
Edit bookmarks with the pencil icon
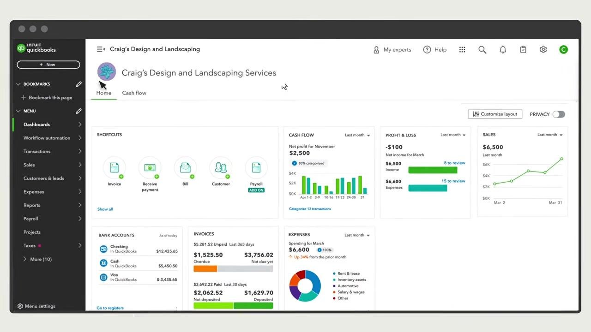click(x=79, y=84)
